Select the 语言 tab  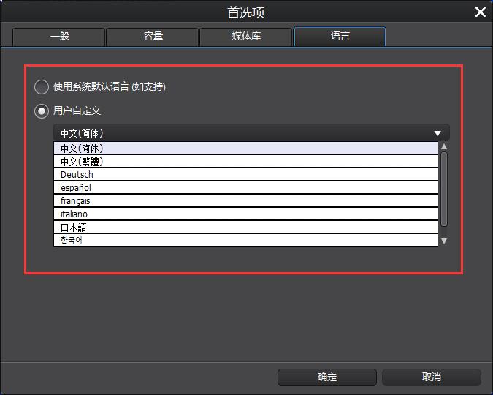coord(340,37)
